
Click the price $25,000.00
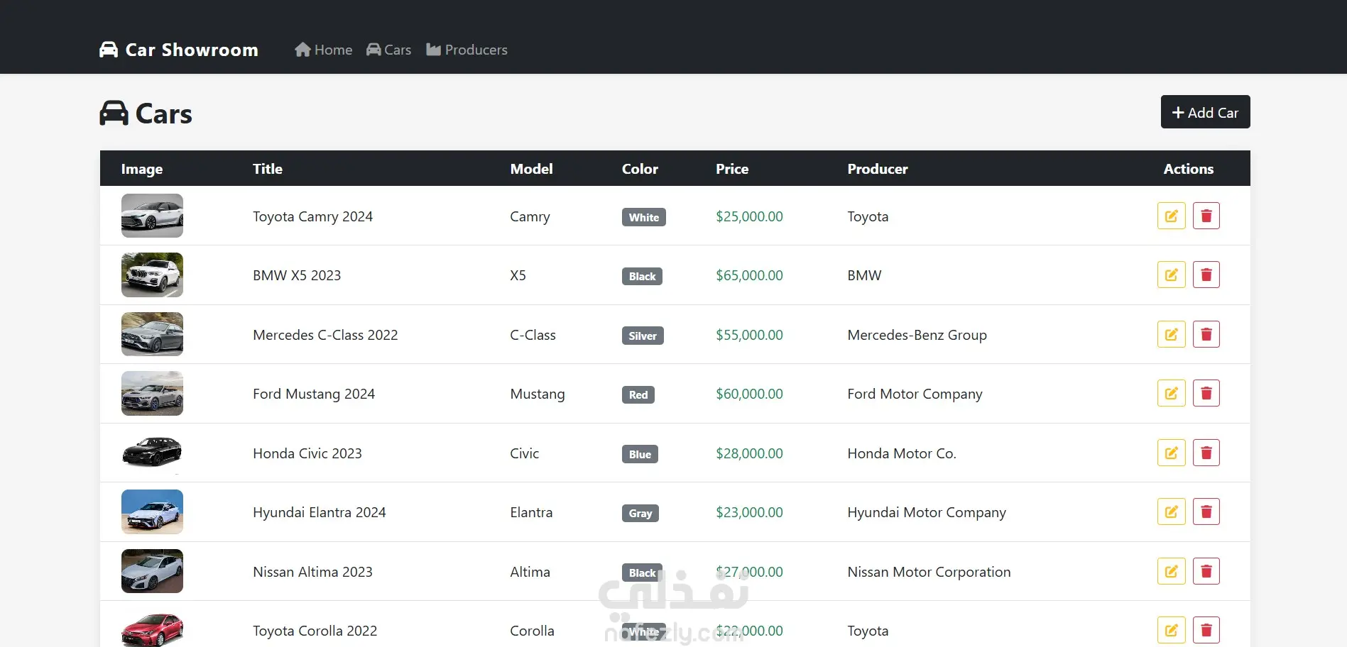coord(749,216)
